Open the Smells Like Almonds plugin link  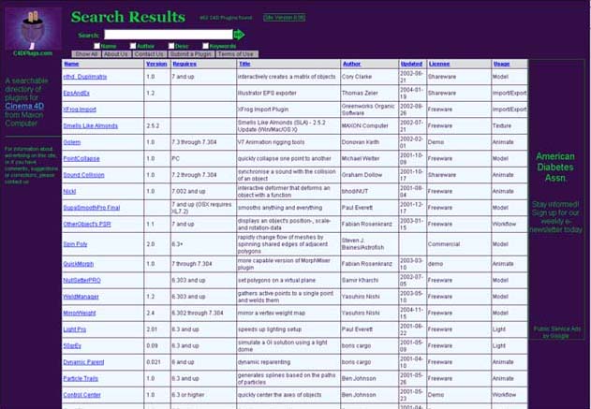tap(91, 125)
